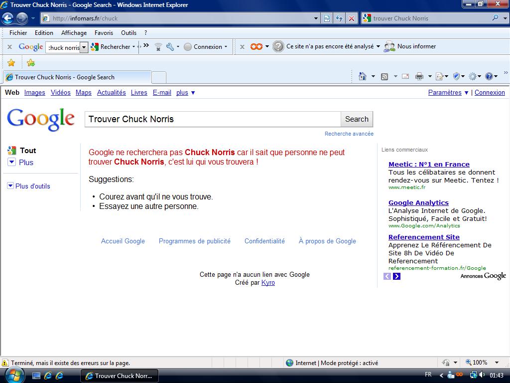Screen dimensions: 510x383
Task: Click the Google logo on the Google Toolbar
Action: click(30, 47)
